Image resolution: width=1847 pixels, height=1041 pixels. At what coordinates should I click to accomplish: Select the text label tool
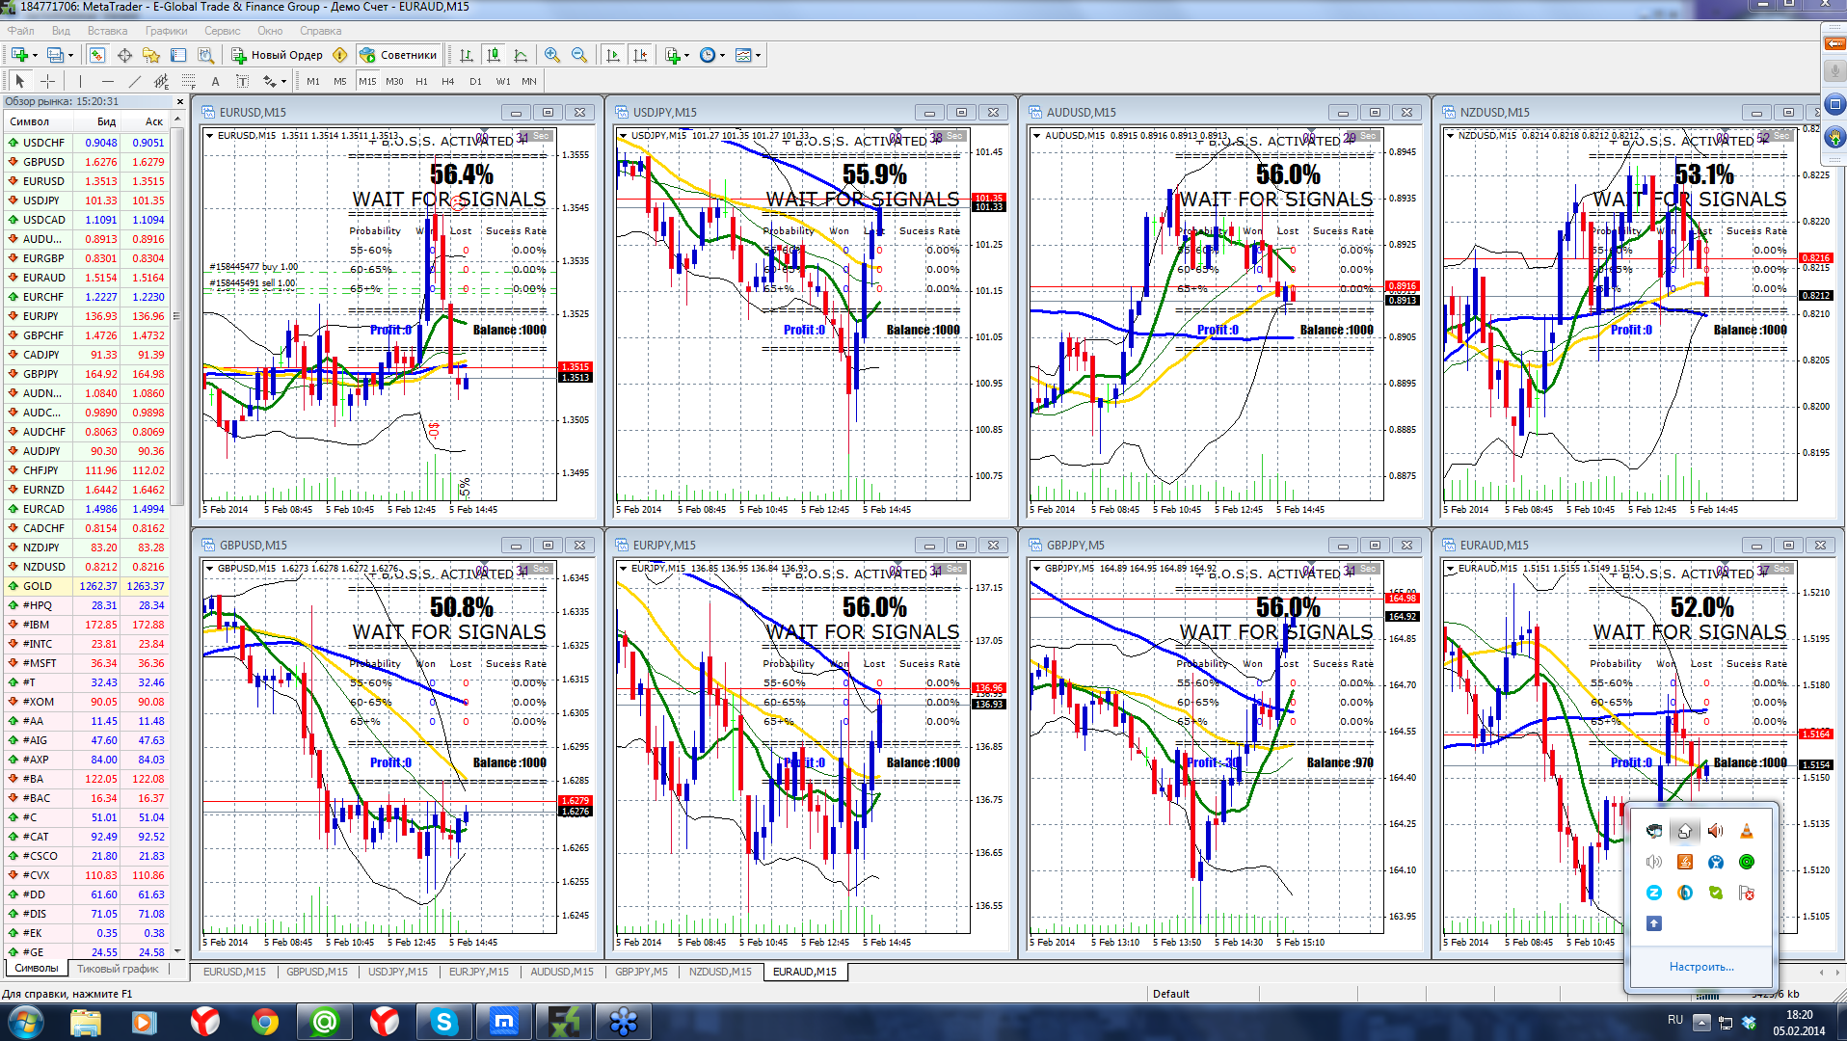(x=215, y=81)
